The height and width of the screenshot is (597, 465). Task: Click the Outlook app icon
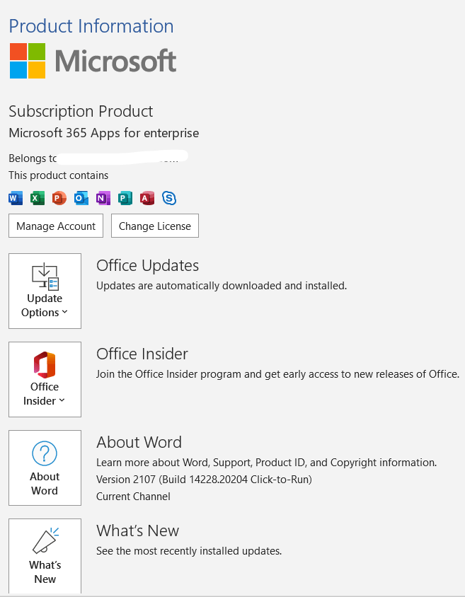81,198
